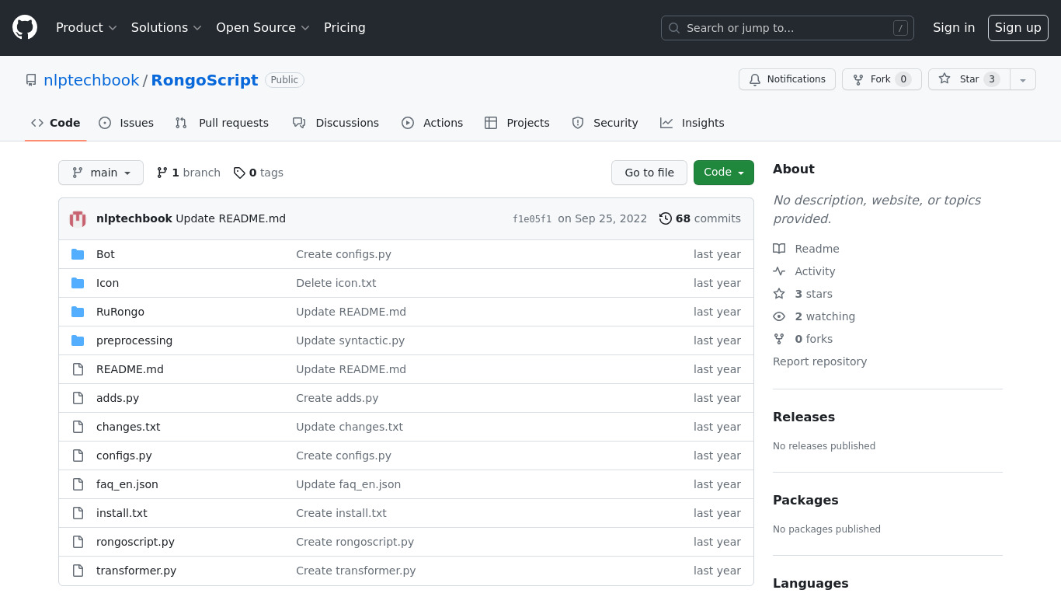Open the nlptechbook owner link
Viewport: 1061px width, 597px height.
92,80
